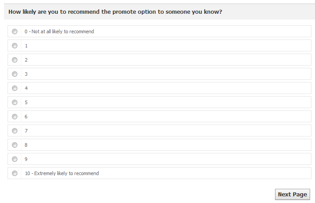Screen dimensions: 315x203
Task: Click the number 5 answer label text
Action: tap(26, 102)
